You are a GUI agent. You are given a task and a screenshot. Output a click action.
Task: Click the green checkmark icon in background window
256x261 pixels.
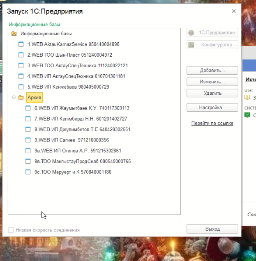[x=247, y=115]
